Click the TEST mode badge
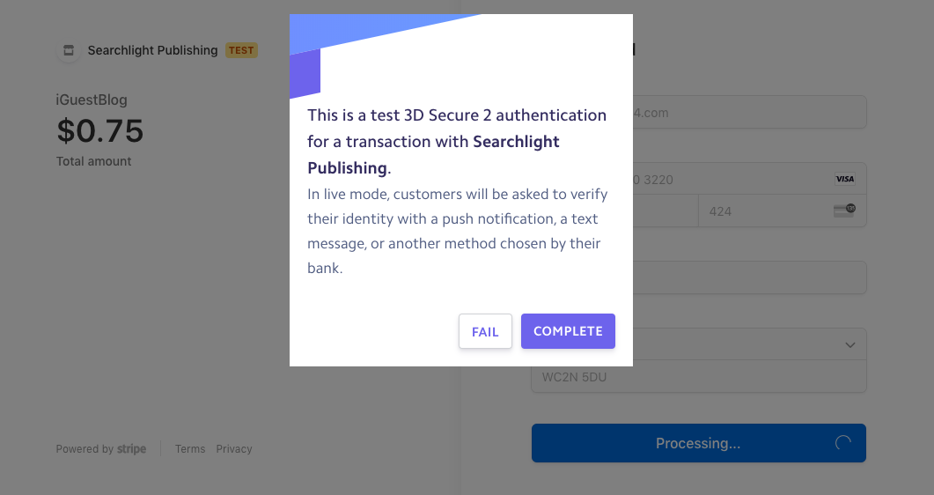934x495 pixels. pyautogui.click(x=241, y=50)
